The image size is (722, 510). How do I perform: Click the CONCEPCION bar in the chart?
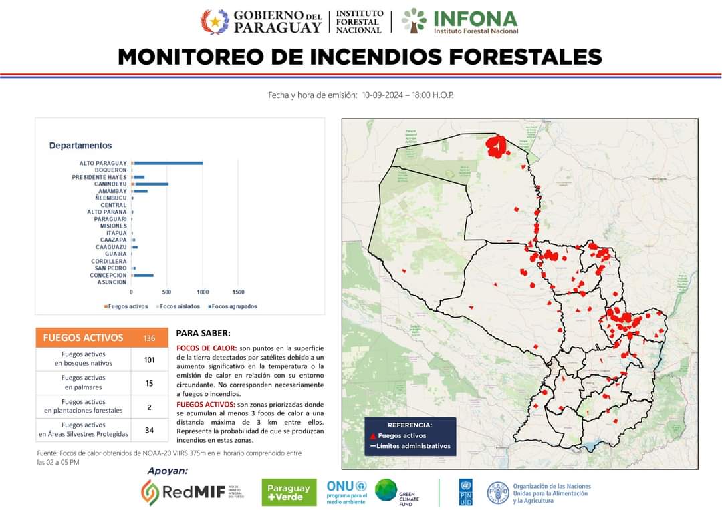[x=144, y=276]
